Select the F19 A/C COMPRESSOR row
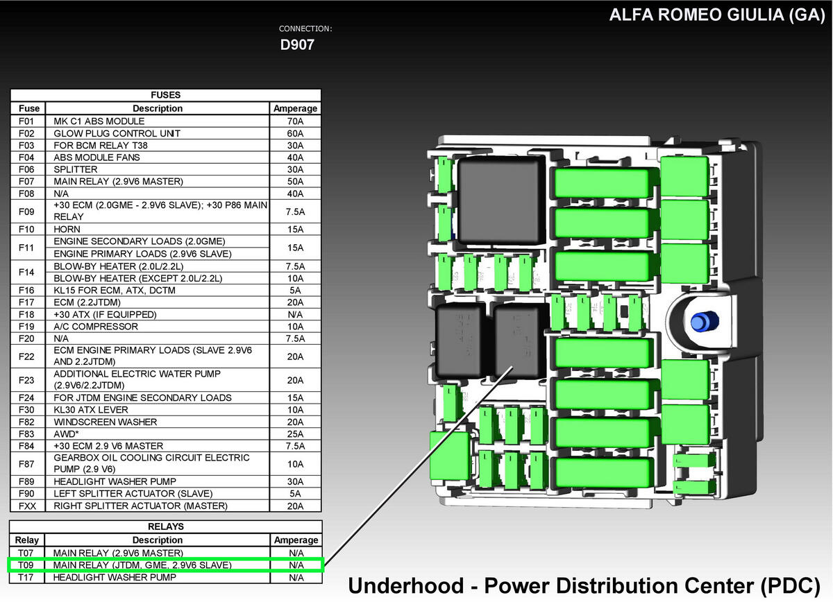 pos(166,326)
